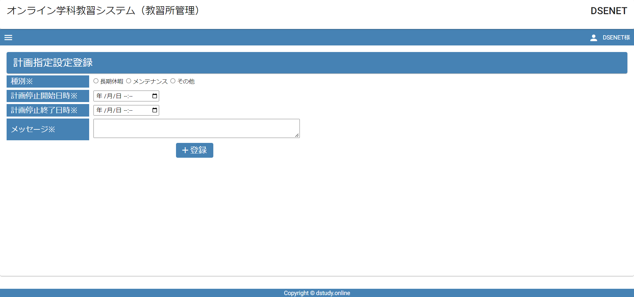Screen dimensions: 634x297
Task: Select the メンテナンス radio button
Action: [x=129, y=81]
